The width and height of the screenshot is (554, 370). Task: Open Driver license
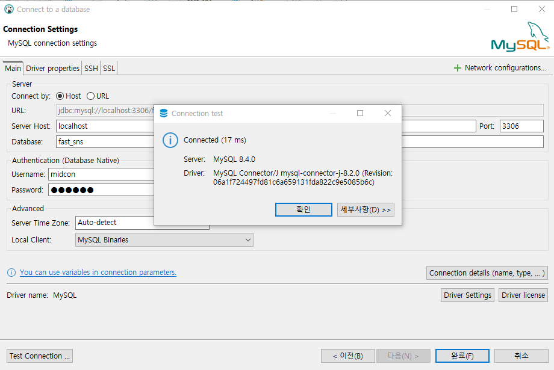523,295
